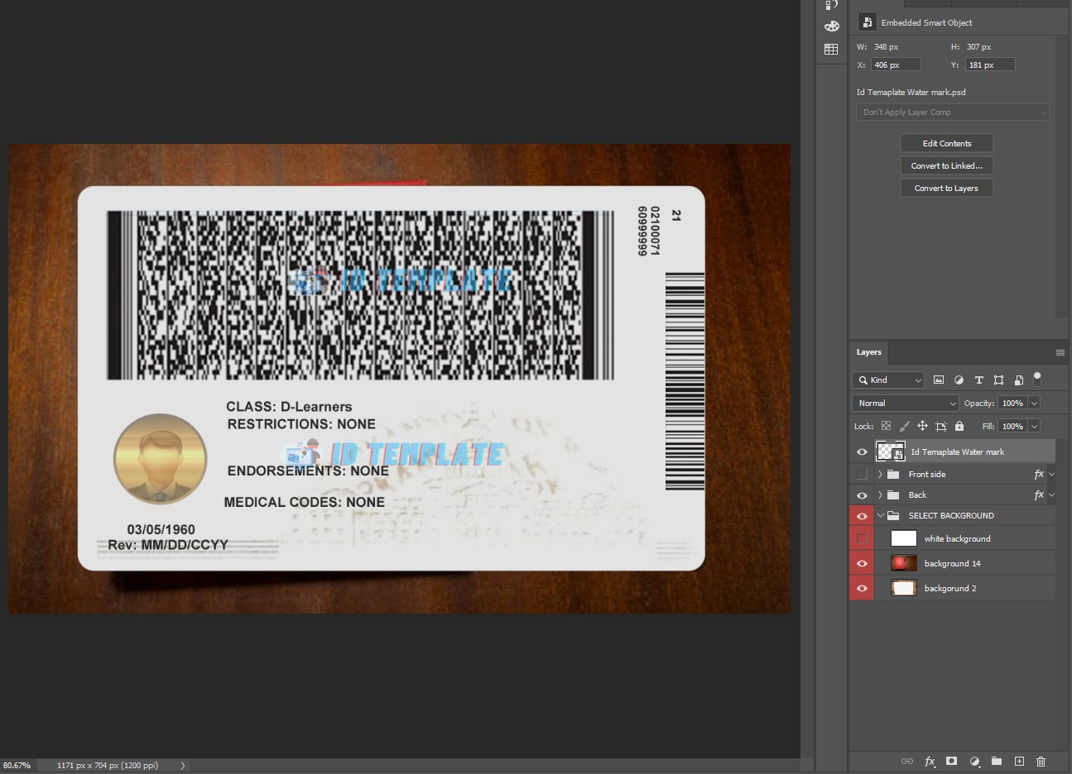Viewport: 1072px width, 774px height.
Task: Select the white background layer thumbnail
Action: tap(903, 538)
